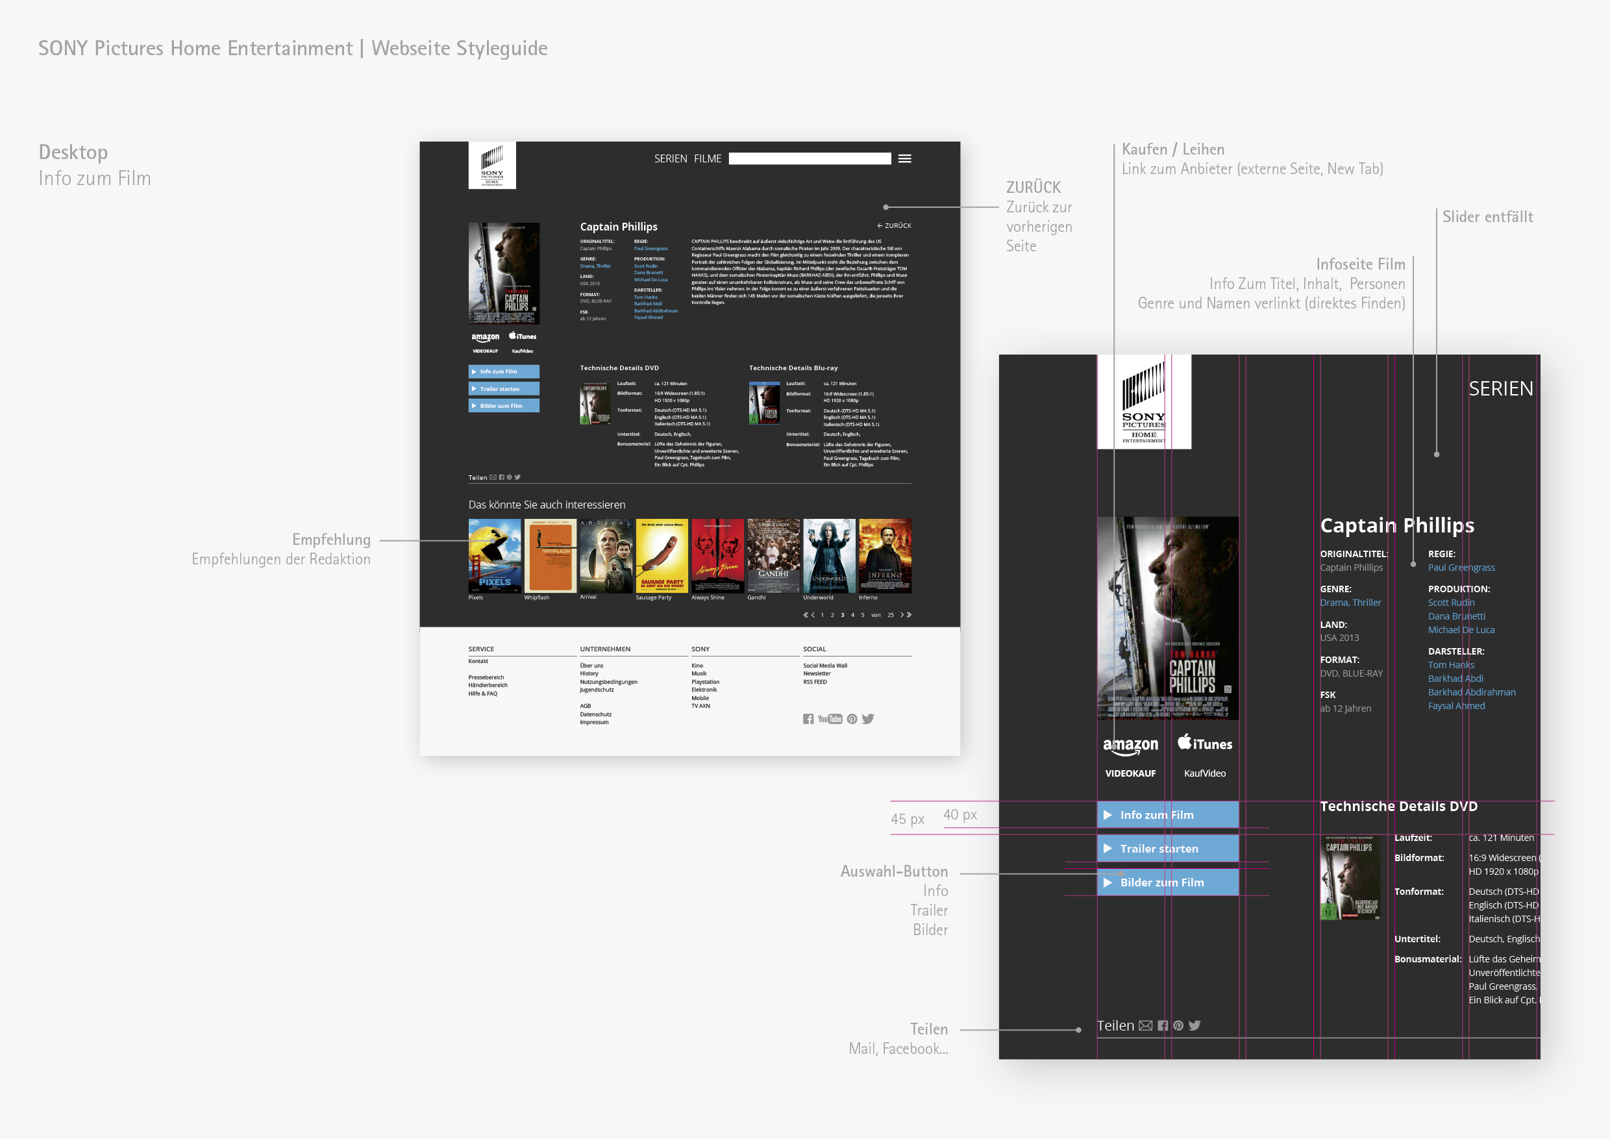Click Sony Pictures logo in enlarged detail view
The width and height of the screenshot is (1610, 1139).
pos(1144,402)
